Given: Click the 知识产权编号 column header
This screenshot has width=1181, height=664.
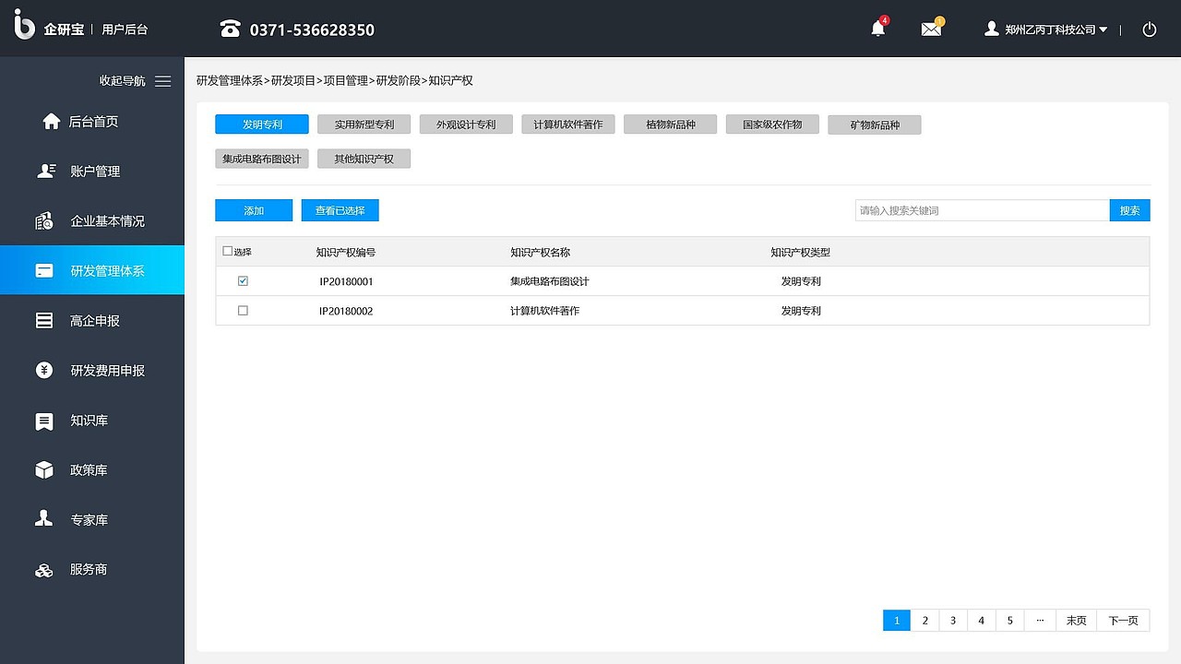Looking at the screenshot, I should tap(346, 252).
